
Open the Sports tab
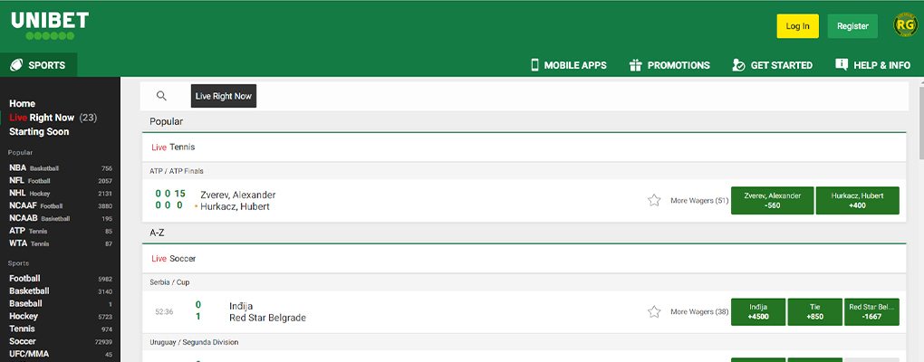(x=38, y=65)
